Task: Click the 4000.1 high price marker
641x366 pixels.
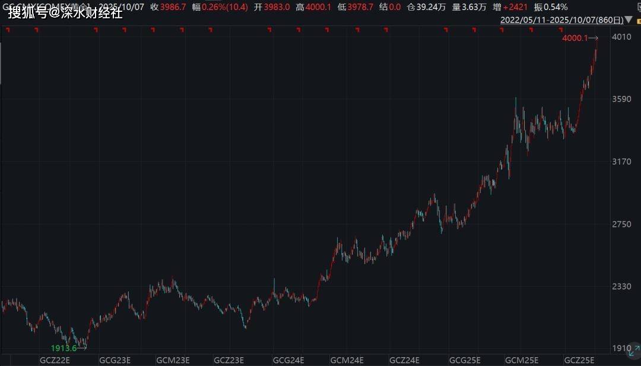Action: [x=575, y=38]
